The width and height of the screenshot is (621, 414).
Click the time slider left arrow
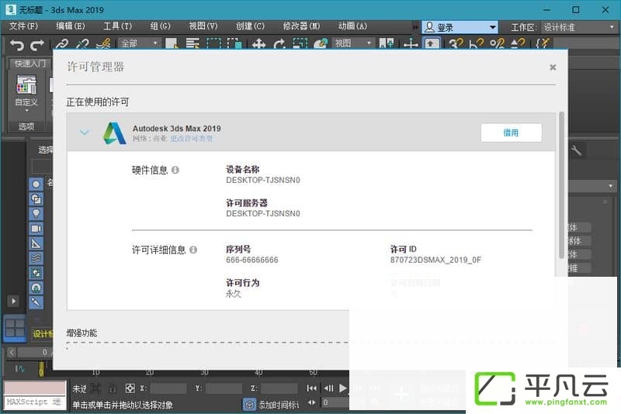[12, 352]
